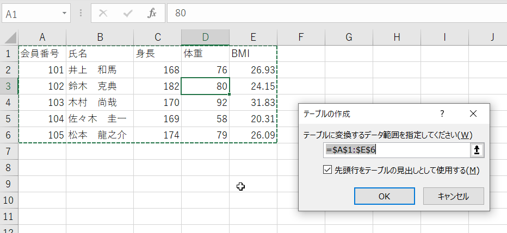
Task: Open the Insert Function fx button
Action: 152,13
